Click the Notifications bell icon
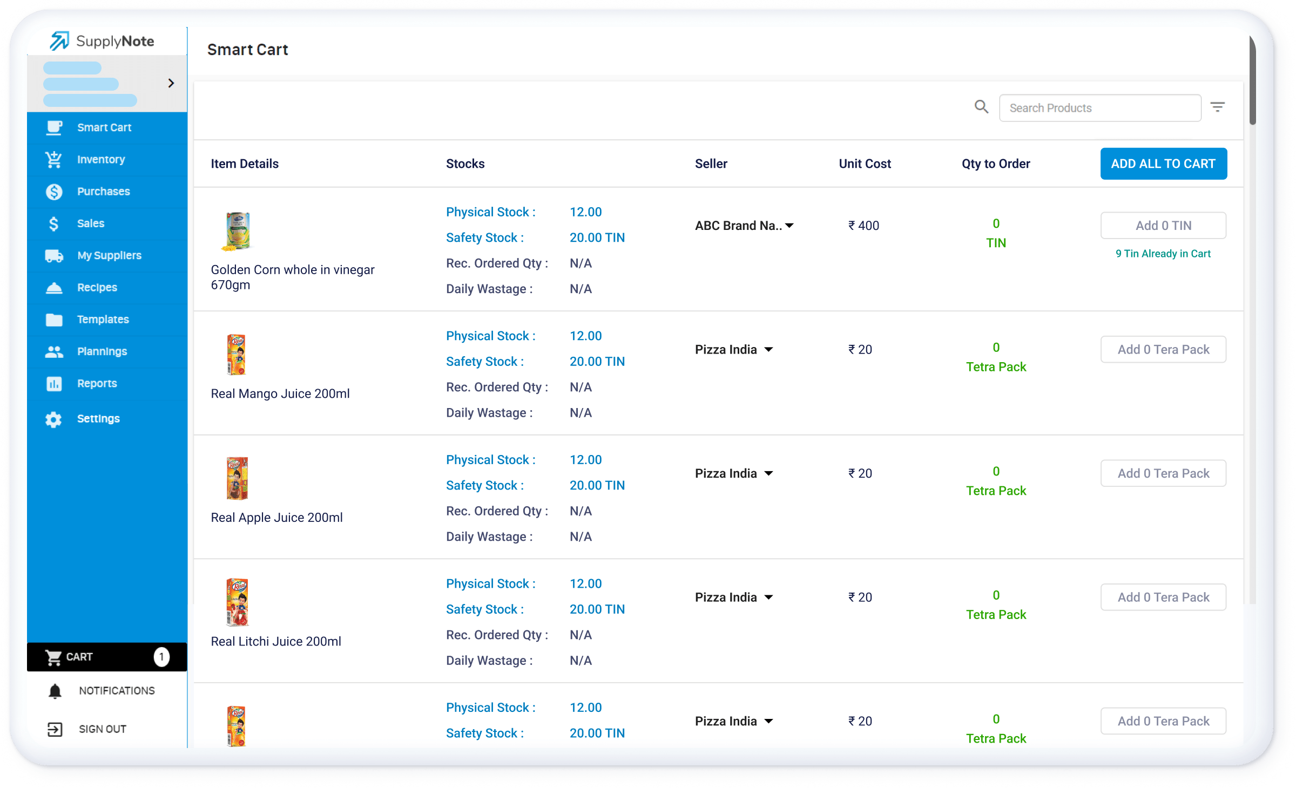Image resolution: width=1296 pixels, height=788 pixels. point(55,690)
